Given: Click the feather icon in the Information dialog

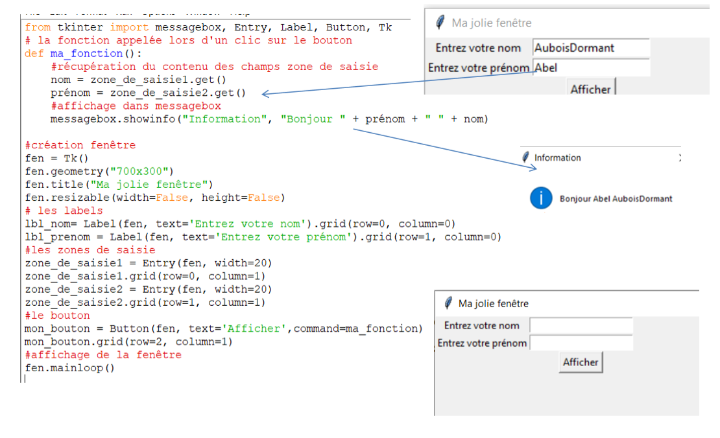Looking at the screenshot, I should [x=526, y=157].
